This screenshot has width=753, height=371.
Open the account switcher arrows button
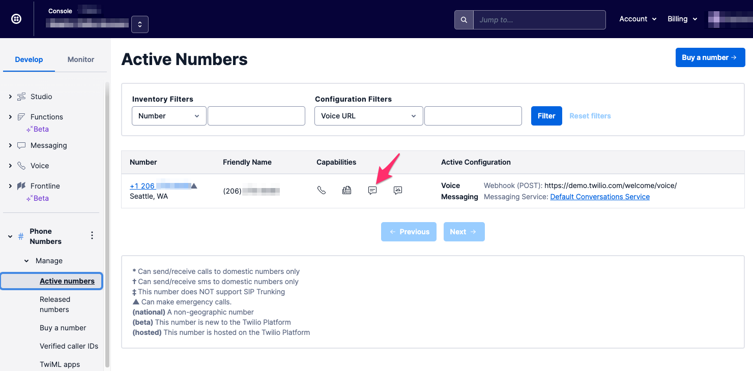coord(140,24)
